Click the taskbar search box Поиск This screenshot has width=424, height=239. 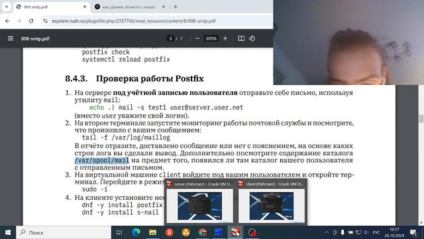coord(64,232)
